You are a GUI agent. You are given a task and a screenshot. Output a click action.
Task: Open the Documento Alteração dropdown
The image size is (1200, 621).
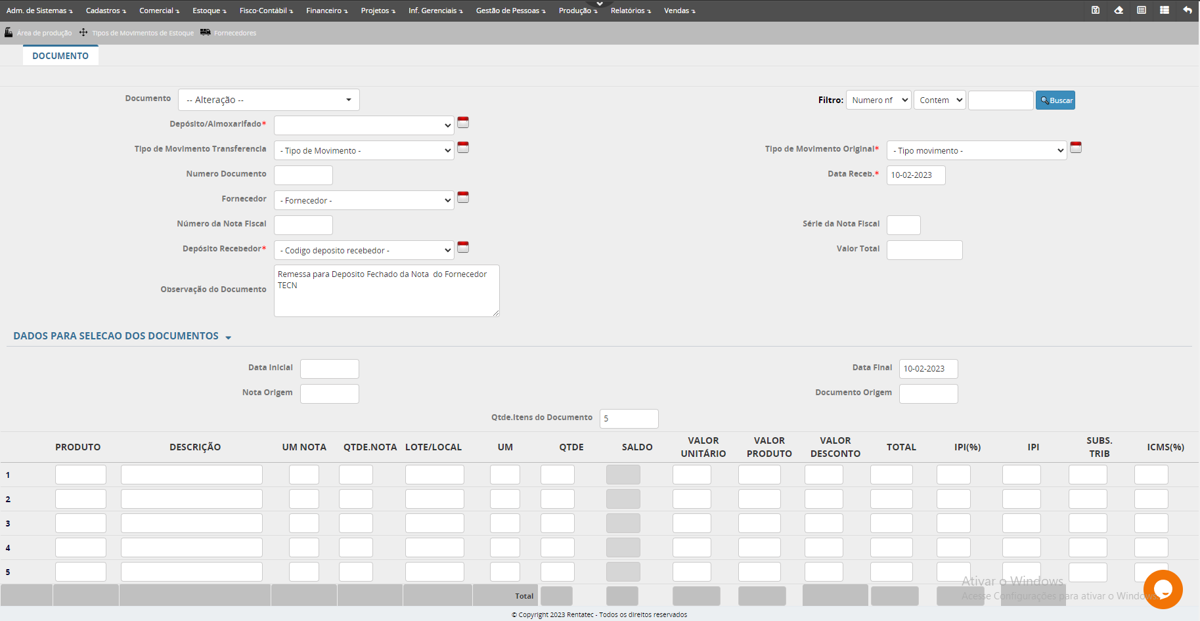point(269,100)
